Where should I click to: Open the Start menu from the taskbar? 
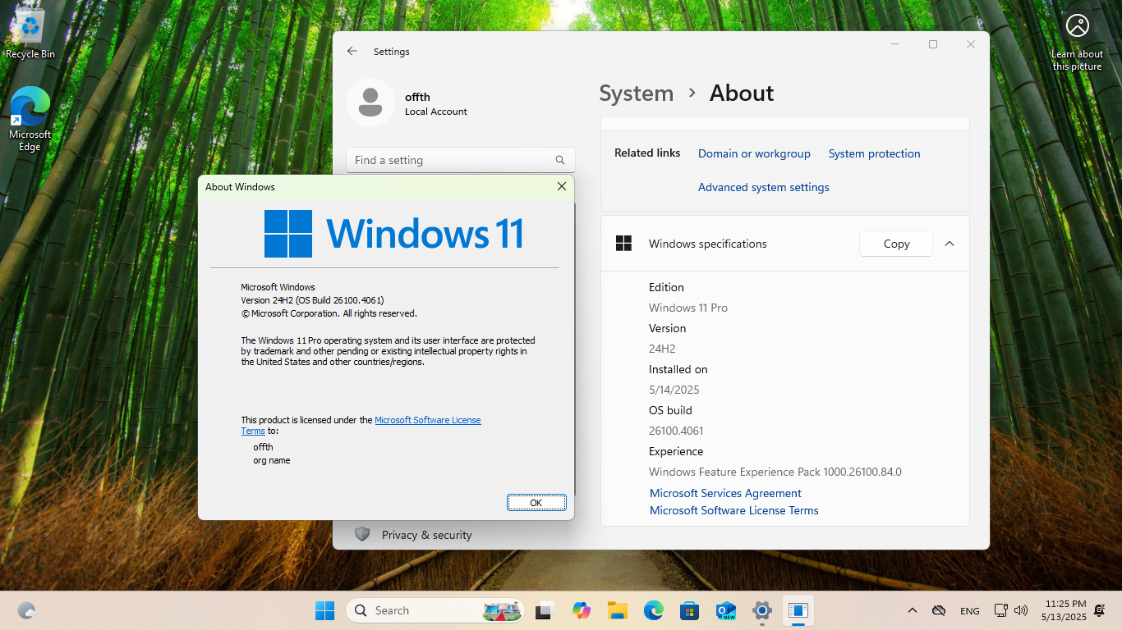324,610
